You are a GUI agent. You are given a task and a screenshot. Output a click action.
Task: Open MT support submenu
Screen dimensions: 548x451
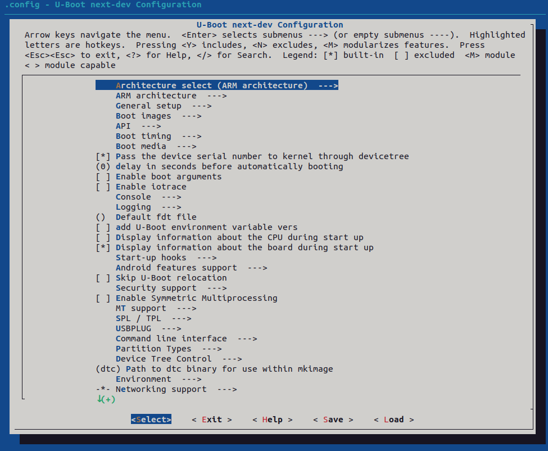[156, 308]
